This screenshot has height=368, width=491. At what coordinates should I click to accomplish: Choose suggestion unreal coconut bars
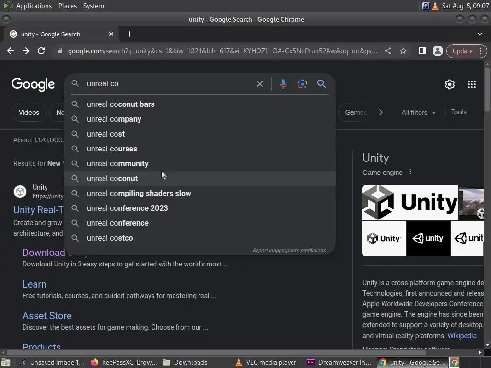(x=200, y=104)
